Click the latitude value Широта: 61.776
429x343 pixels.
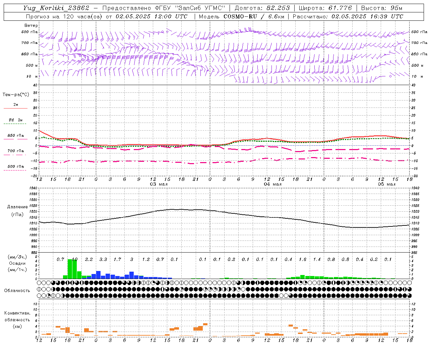click(x=325, y=8)
